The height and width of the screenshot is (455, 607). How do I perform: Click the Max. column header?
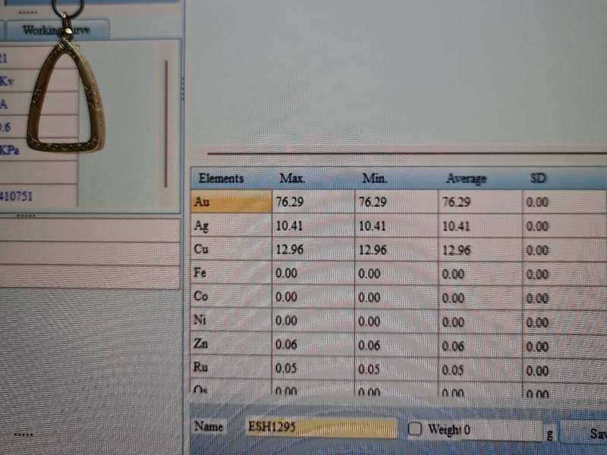pyautogui.click(x=292, y=179)
